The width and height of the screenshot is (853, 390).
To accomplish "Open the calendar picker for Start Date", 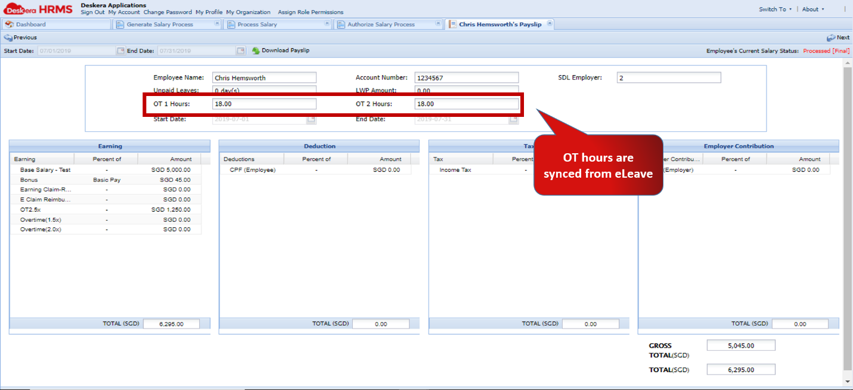I will (x=121, y=51).
